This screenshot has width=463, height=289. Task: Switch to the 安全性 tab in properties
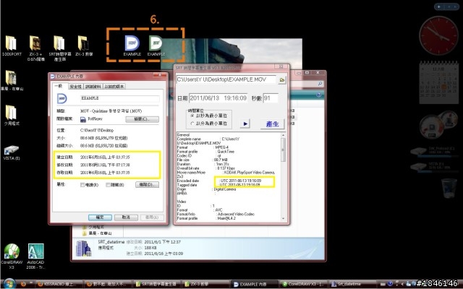click(75, 87)
